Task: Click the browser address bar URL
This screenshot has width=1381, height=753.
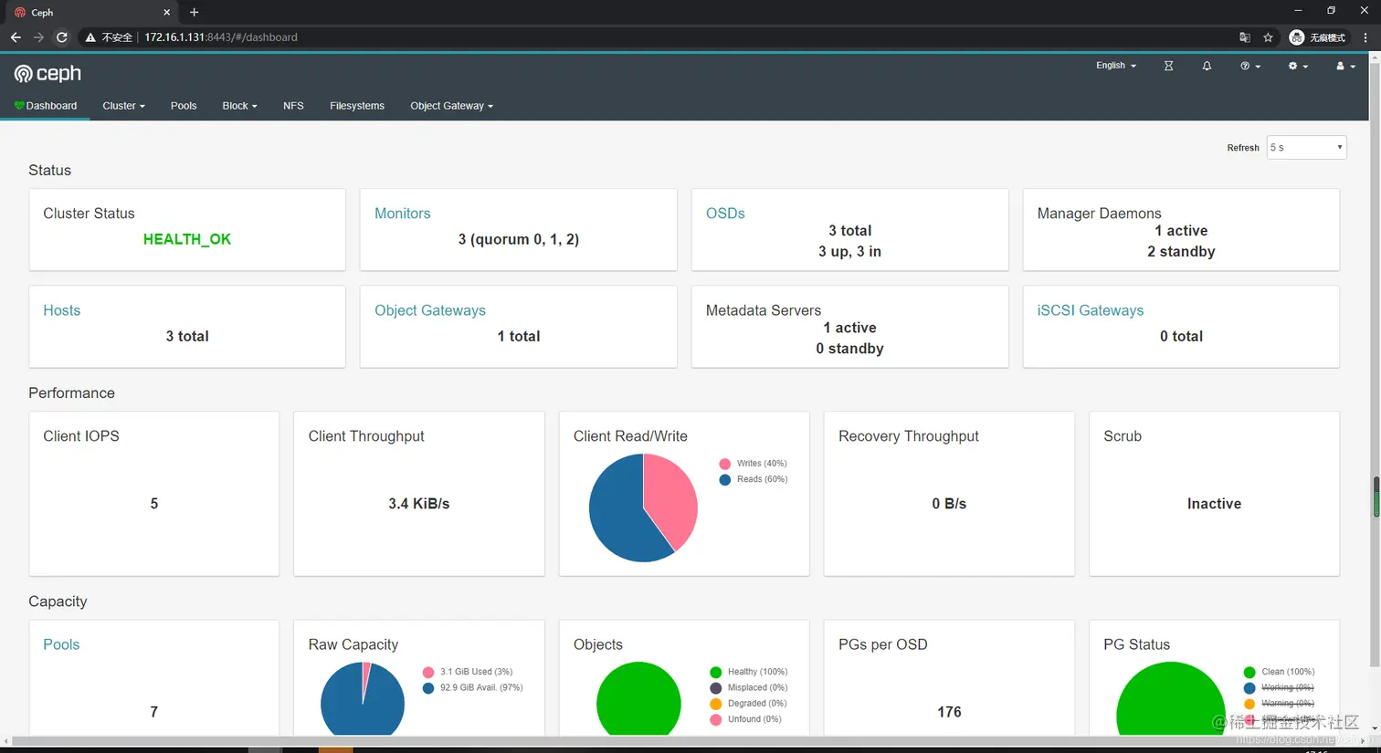Action: (x=221, y=37)
